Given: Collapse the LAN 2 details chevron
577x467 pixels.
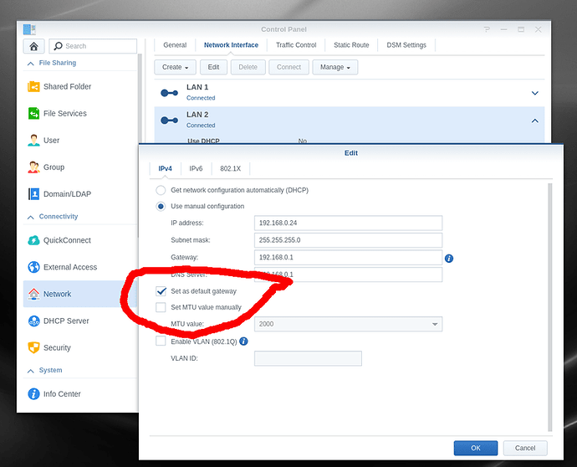Looking at the screenshot, I should tap(535, 121).
